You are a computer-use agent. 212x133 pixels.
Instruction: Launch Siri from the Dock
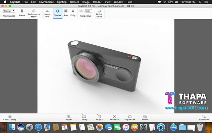(21, 127)
